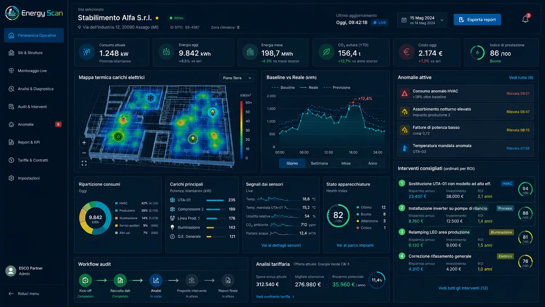Image resolution: width=545 pixels, height=307 pixels.
Task: Zoom out thermal map with minus
Action: pos(84,153)
